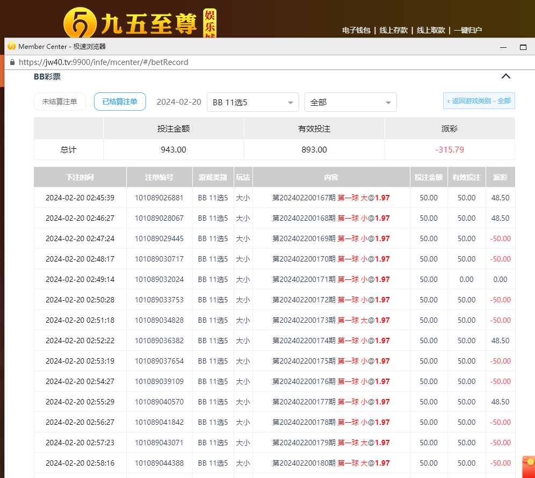The height and width of the screenshot is (478, 535).
Task: Maximize the Member Center window
Action: click(x=523, y=47)
